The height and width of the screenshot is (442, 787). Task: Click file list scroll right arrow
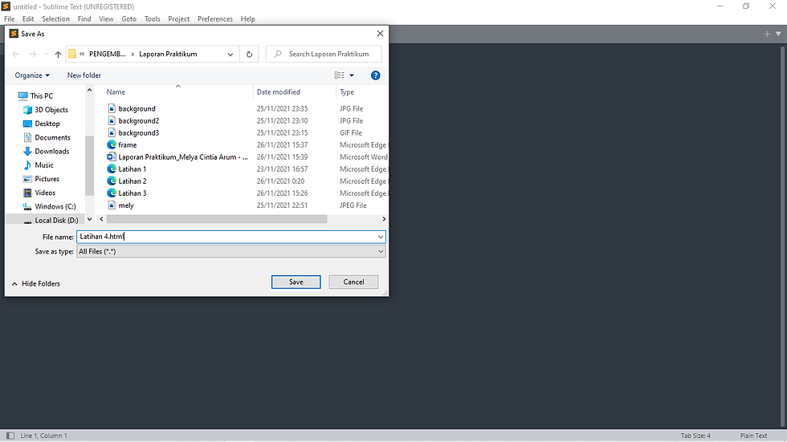tap(384, 219)
